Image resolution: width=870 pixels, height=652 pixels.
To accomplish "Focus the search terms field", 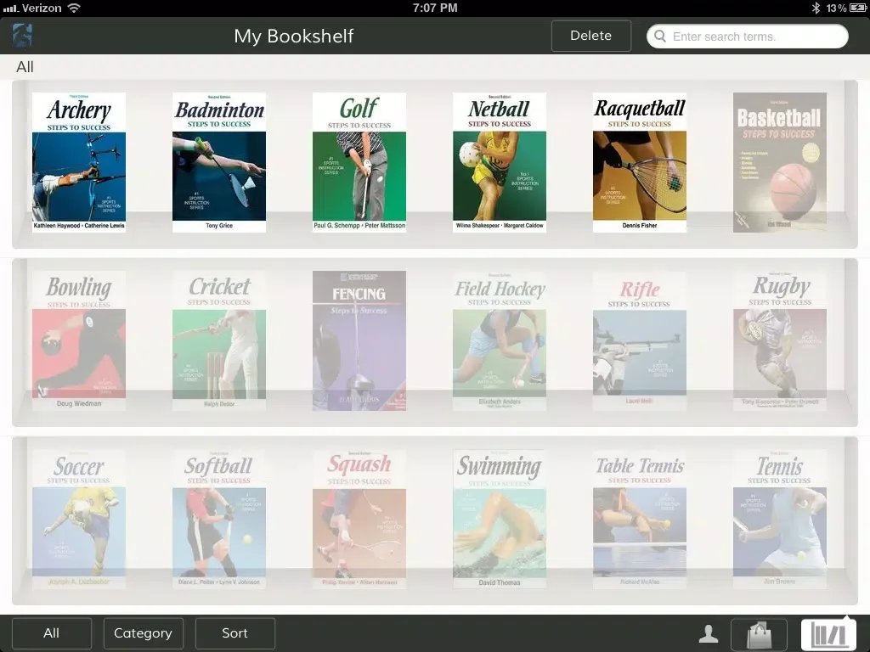I will click(x=748, y=37).
